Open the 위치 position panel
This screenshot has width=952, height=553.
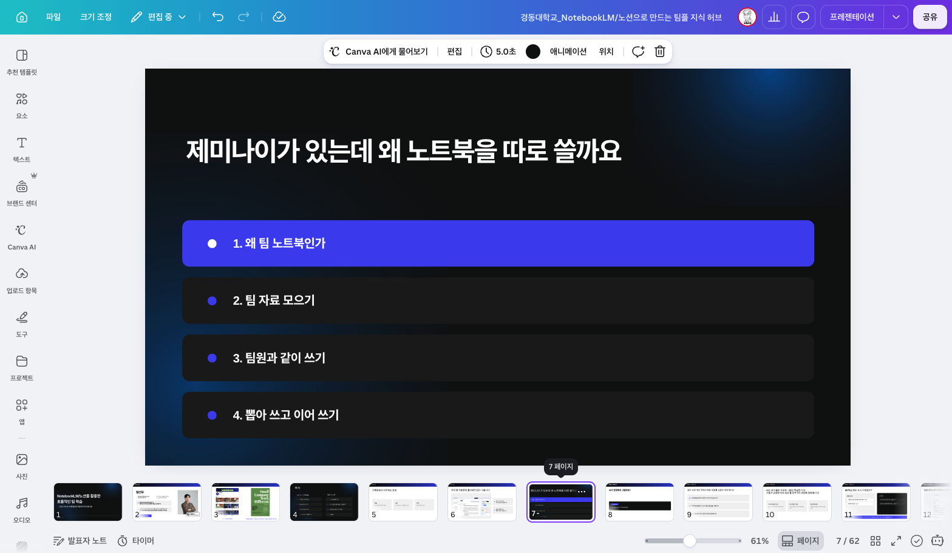tap(606, 52)
